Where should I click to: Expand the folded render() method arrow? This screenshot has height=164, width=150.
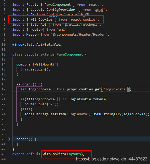click(9, 139)
